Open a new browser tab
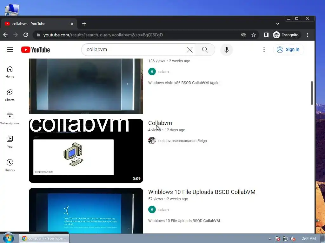This screenshot has height=243, width=325. [84, 24]
